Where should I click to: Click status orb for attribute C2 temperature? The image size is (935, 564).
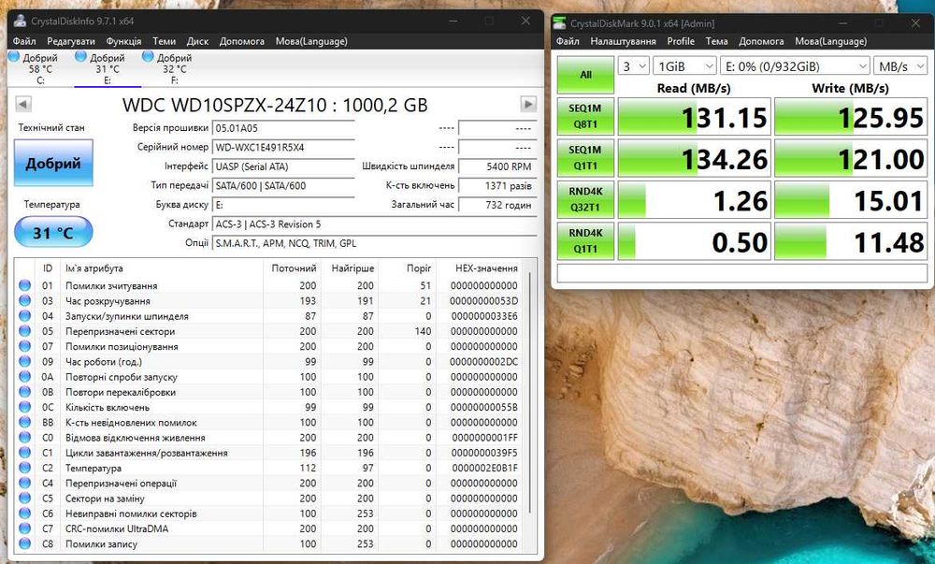pyautogui.click(x=24, y=468)
